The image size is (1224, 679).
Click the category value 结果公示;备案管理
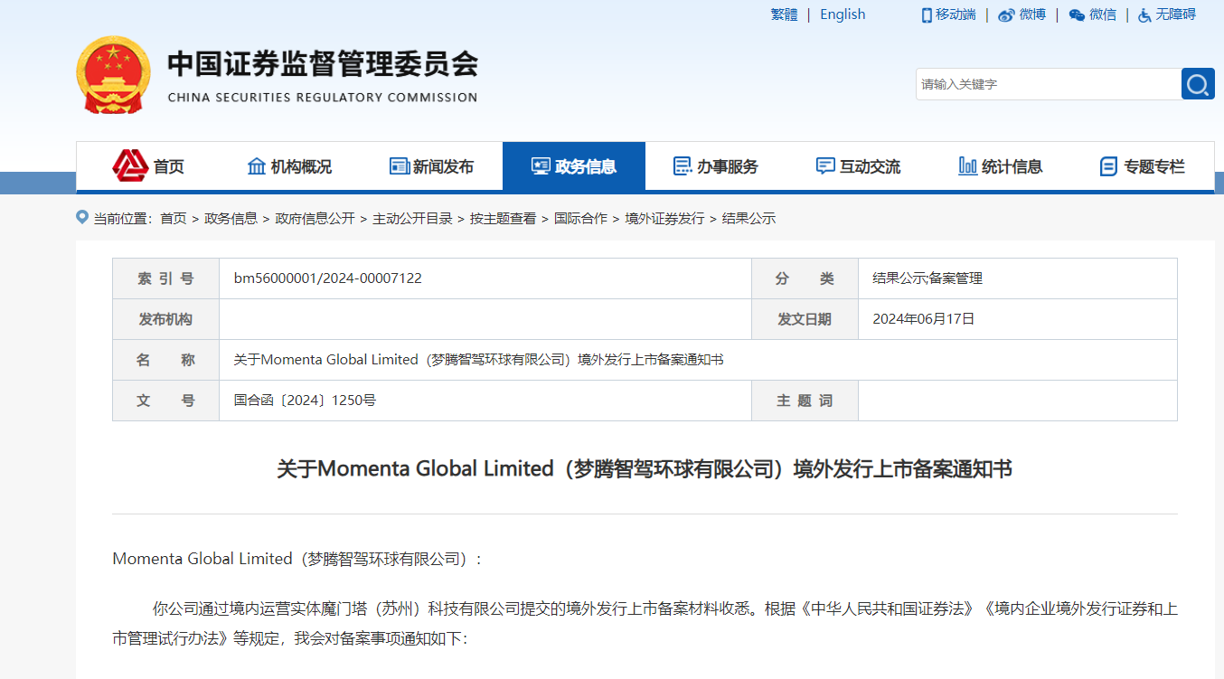coord(927,278)
